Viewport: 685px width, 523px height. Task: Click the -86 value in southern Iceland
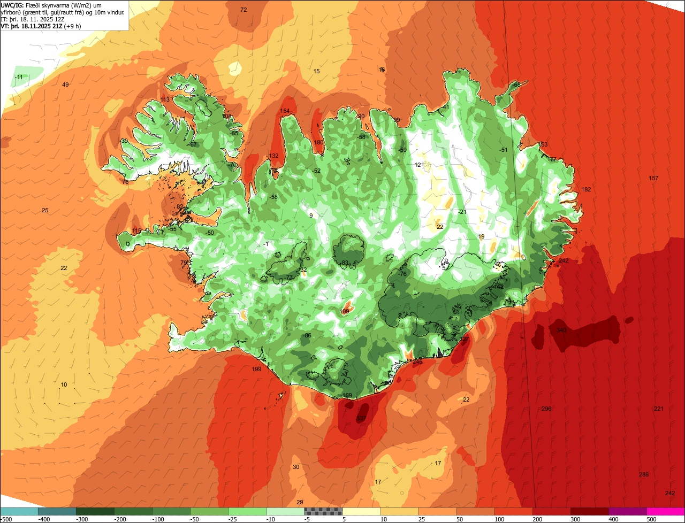tap(307, 336)
